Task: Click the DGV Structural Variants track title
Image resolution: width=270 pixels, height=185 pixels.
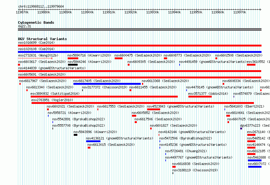Action: point(42,39)
